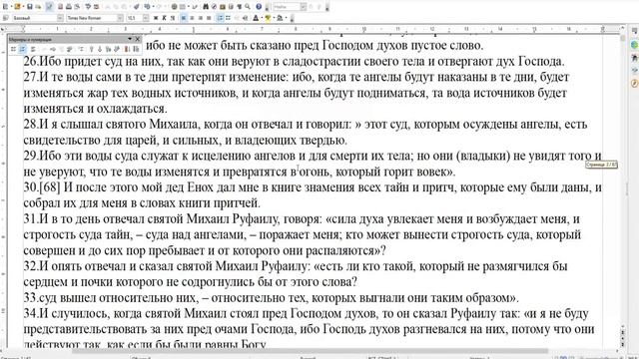
Task: Move Down list item arrow
Action: point(100,49)
